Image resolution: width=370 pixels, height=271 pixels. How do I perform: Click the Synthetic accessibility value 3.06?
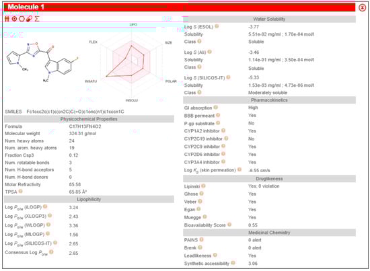pyautogui.click(x=253, y=263)
